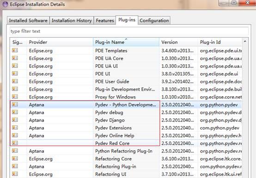Click the signed icon of Proxy for Windows row
The image size is (256, 178).
(15, 96)
